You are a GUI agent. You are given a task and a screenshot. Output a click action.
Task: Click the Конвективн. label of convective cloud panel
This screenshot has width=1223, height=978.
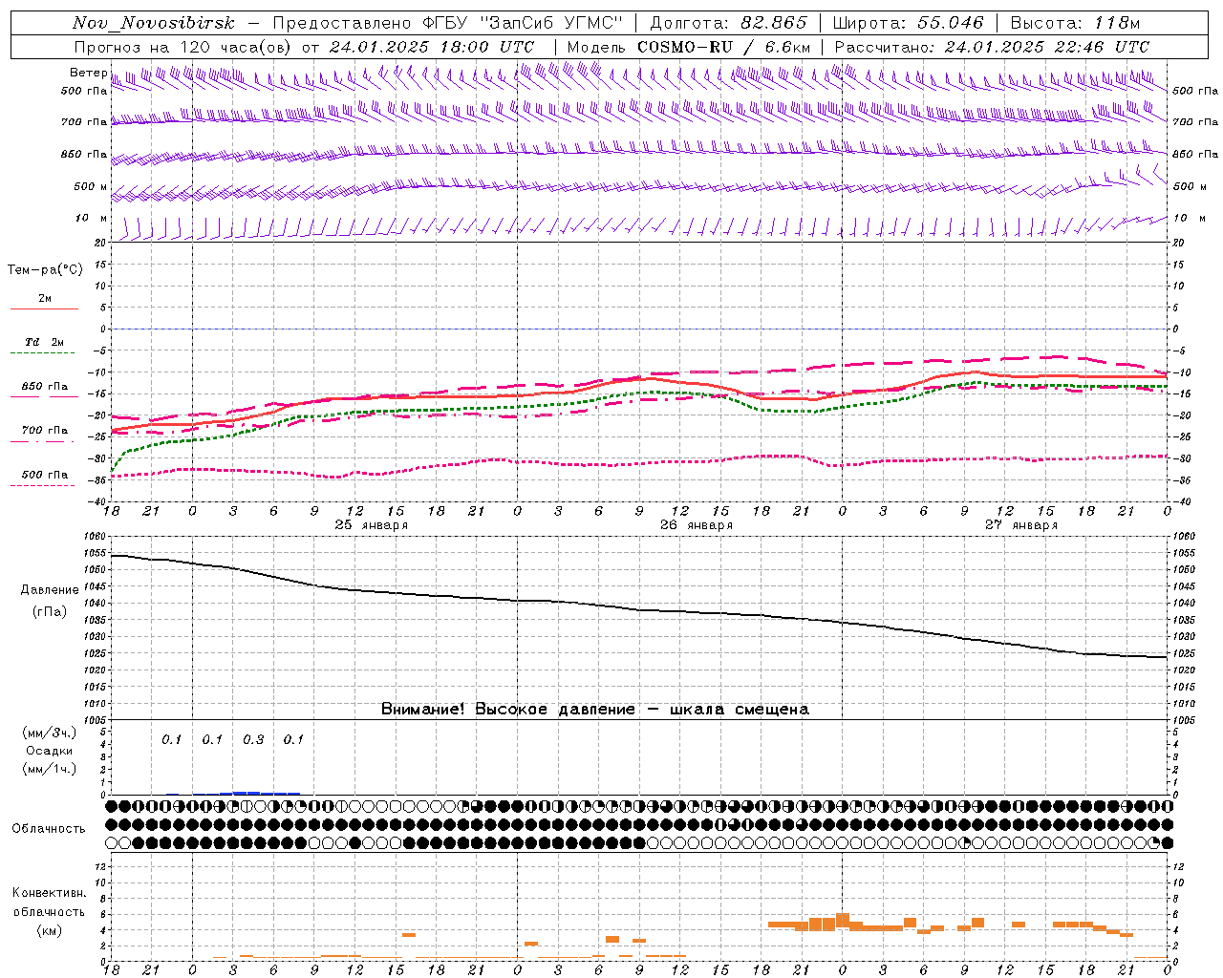[50, 893]
